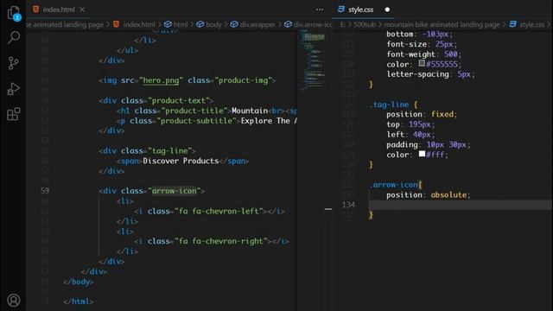Click line number 134 in style.css gutter

point(348,205)
